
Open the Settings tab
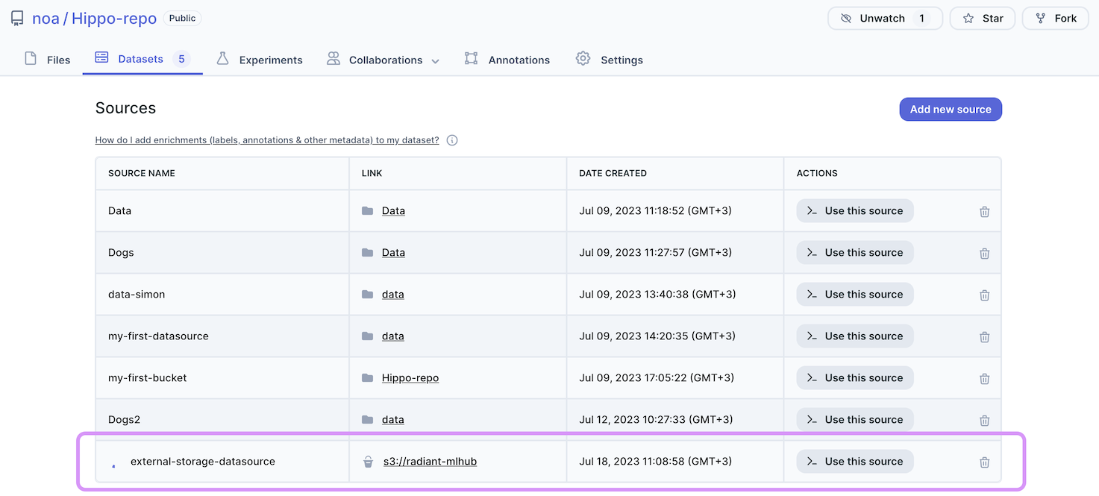click(x=610, y=60)
